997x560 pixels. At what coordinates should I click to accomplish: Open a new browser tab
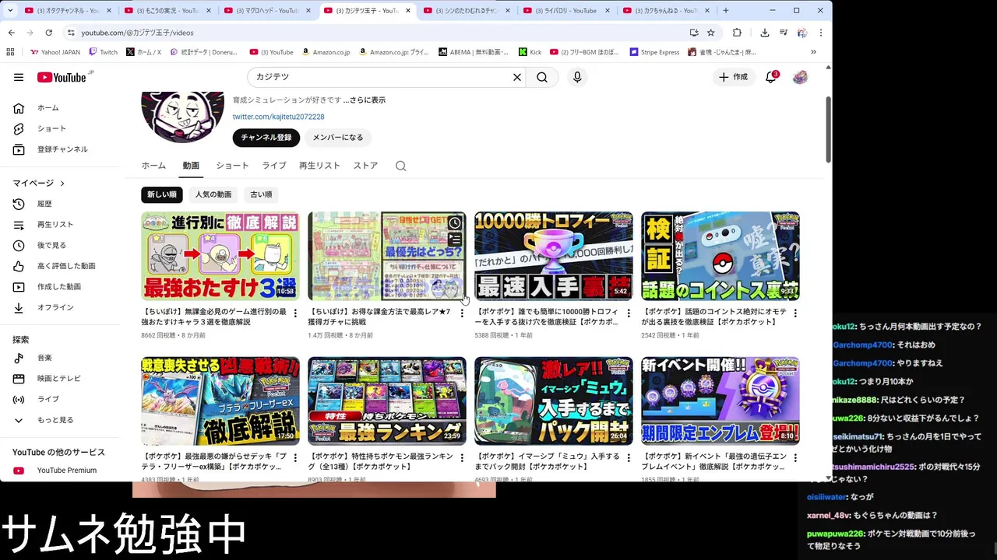[x=726, y=11]
